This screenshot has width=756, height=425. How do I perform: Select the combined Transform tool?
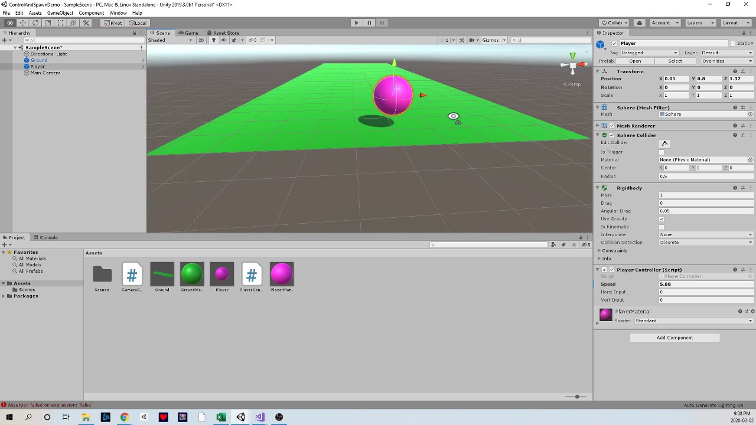73,23
